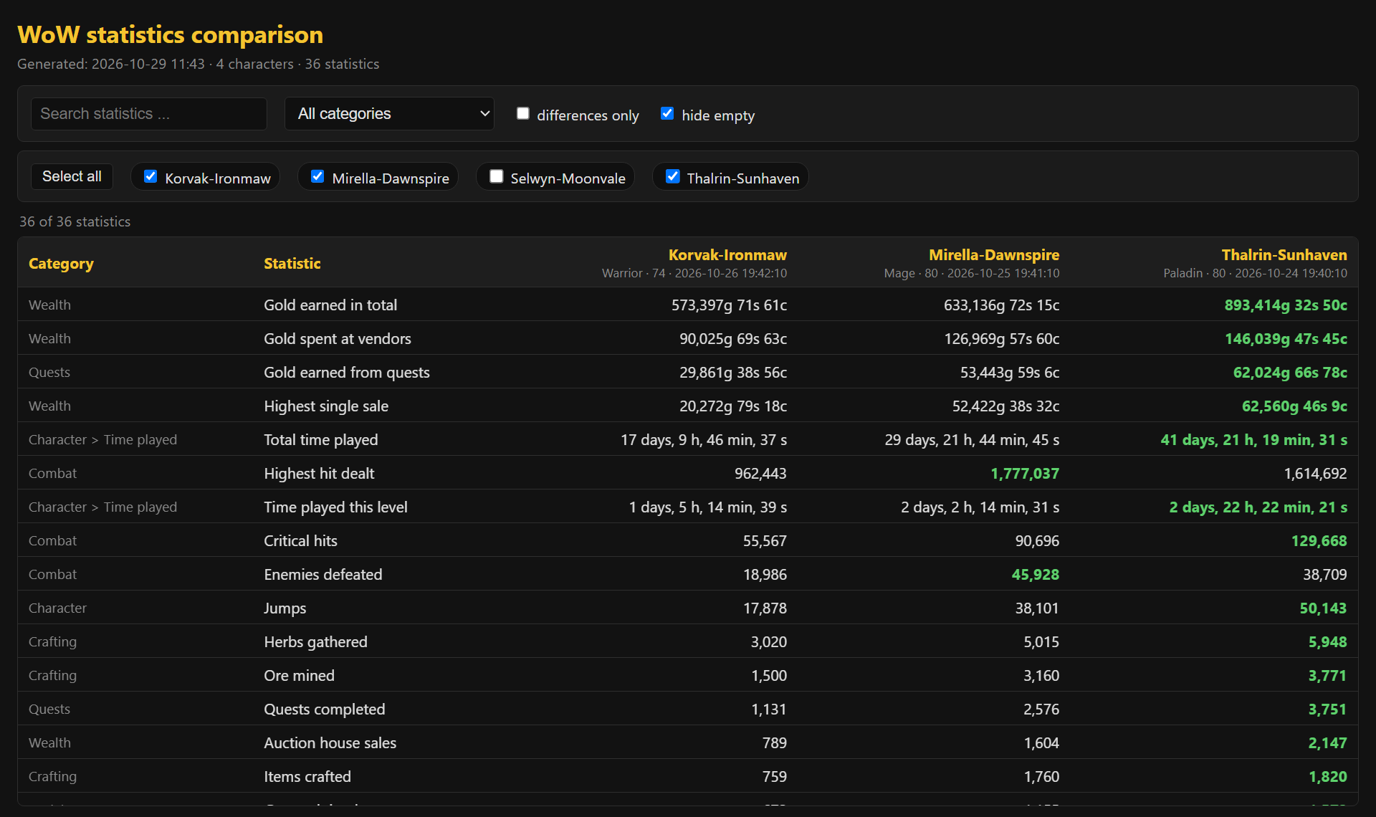Click the Thalrin value 1,614,692
The width and height of the screenshot is (1376, 817).
click(x=1315, y=473)
